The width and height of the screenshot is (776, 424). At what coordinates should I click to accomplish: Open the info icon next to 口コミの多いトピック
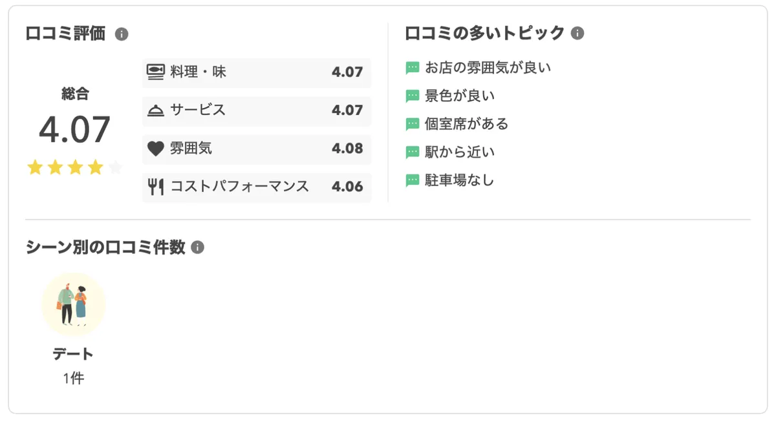click(577, 33)
